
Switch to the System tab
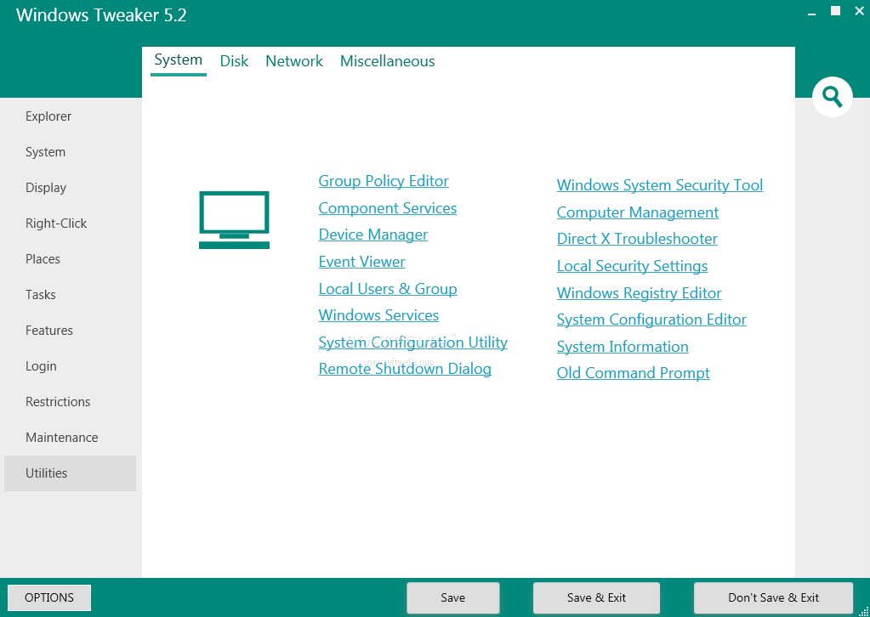pos(178,60)
